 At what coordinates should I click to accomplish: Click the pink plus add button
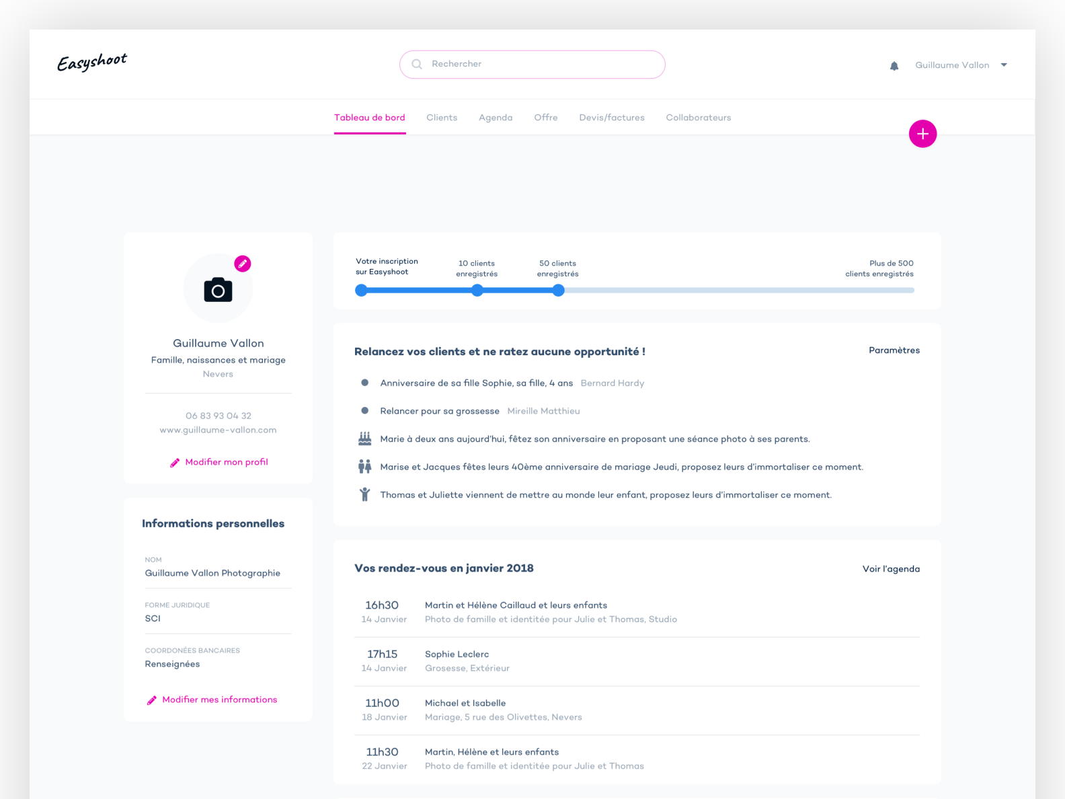point(922,134)
